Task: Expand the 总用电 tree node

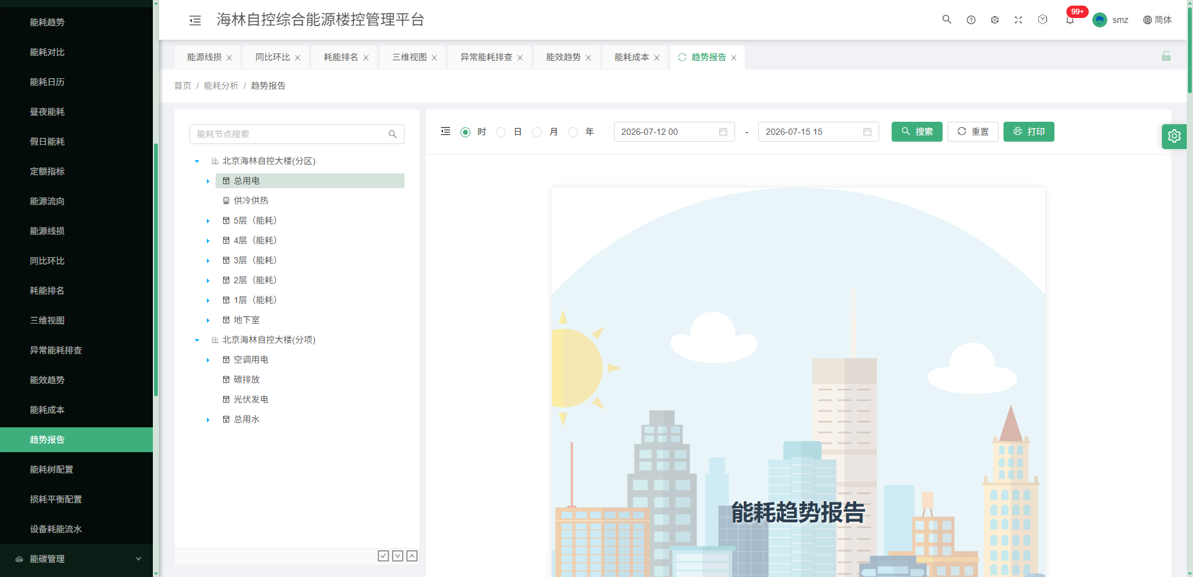Action: 208,181
